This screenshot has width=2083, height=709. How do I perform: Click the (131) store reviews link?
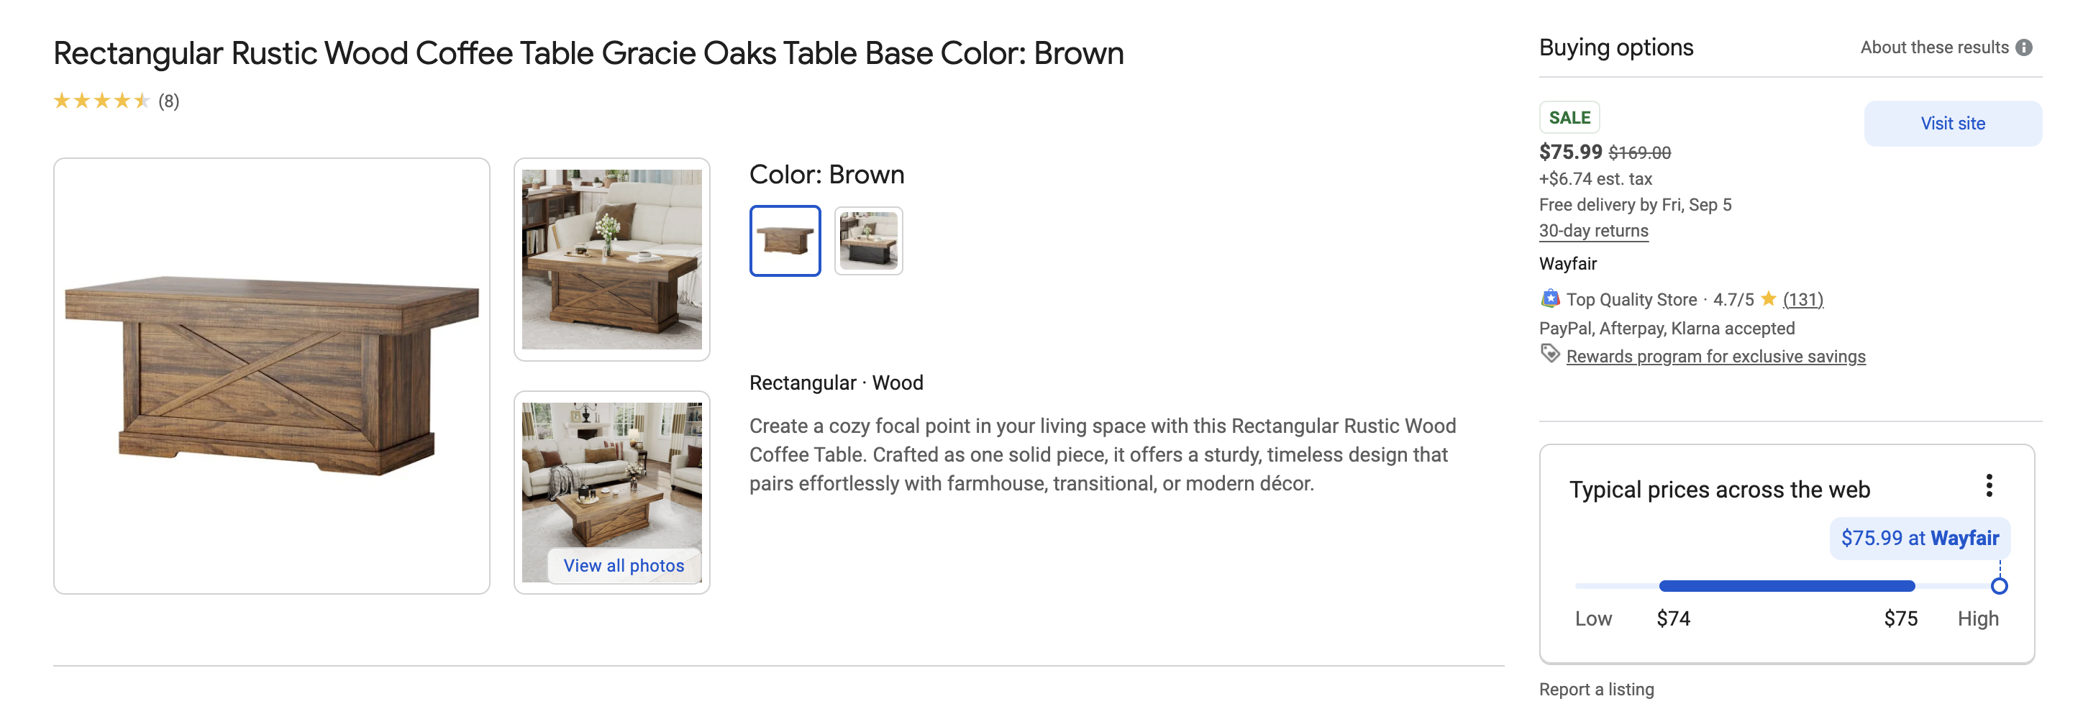tap(1802, 300)
